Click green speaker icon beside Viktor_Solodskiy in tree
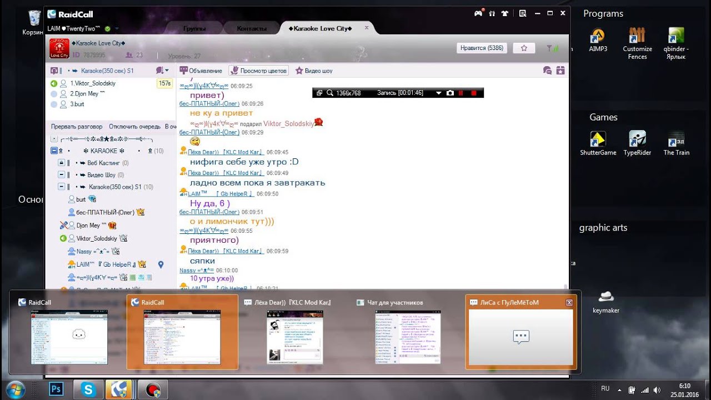 [x=63, y=238]
